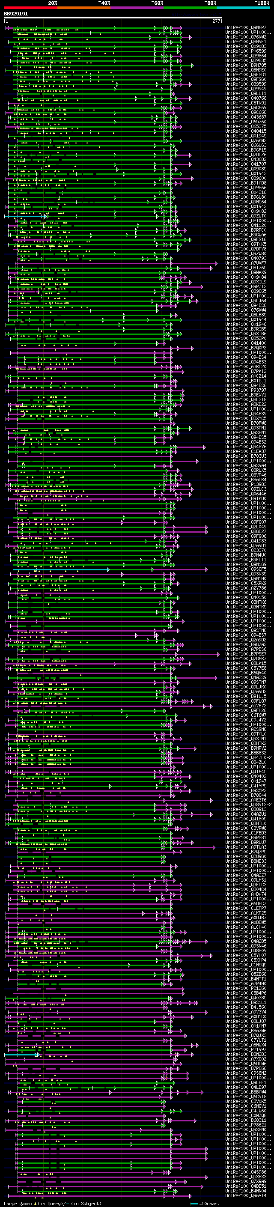Image resolution: width=274 pixels, height=1207 pixels.
Task: Select the UniRef100_P78621 label
Action: [246, 1124]
